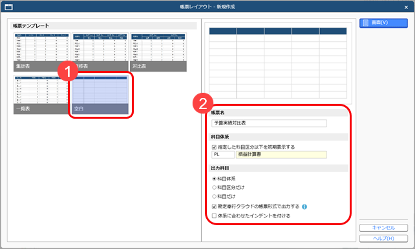Select the 推移表 template thumbnail
Image resolution: width=415 pixels, height=249 pixels.
[x=100, y=52]
